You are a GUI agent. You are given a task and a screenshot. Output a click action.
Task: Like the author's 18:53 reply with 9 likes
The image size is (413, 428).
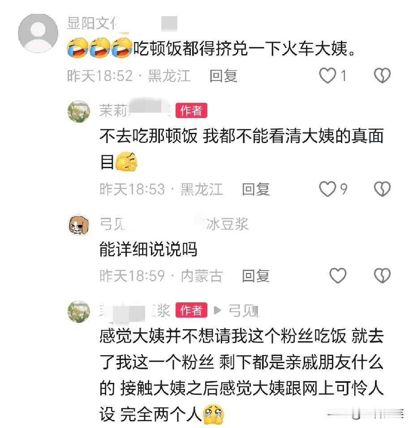pos(328,189)
